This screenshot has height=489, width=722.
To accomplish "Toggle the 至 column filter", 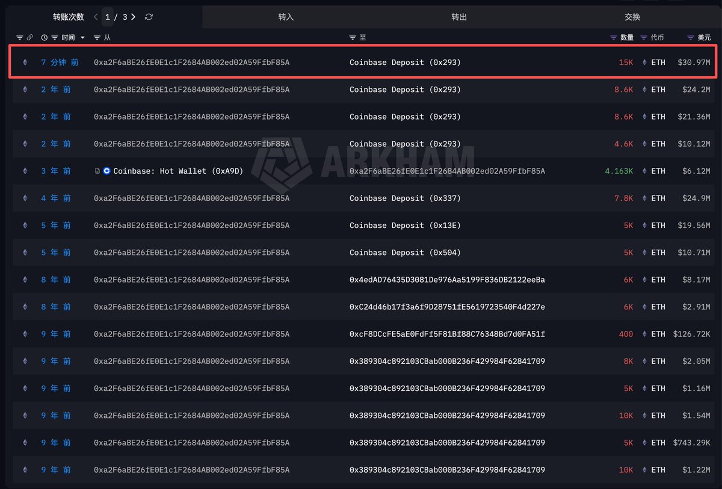I will click(x=352, y=37).
